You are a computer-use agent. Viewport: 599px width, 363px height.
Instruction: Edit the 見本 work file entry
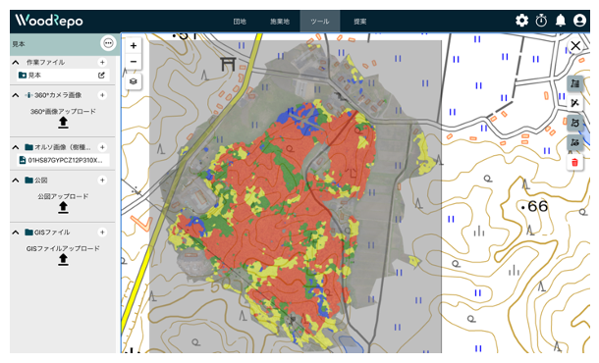click(101, 76)
